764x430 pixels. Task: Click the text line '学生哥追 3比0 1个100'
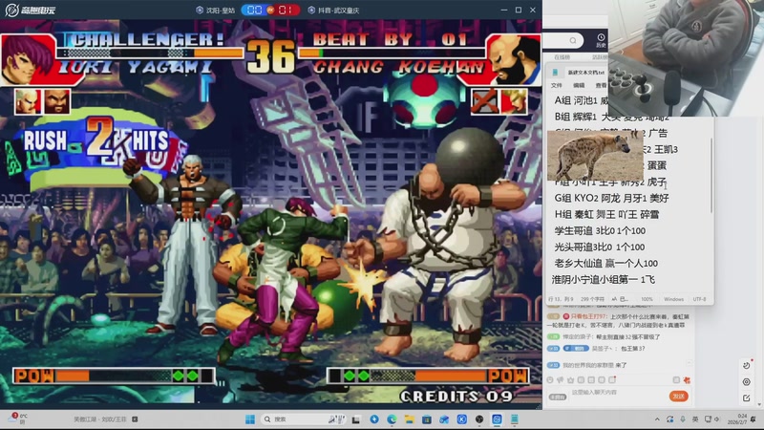(x=600, y=230)
